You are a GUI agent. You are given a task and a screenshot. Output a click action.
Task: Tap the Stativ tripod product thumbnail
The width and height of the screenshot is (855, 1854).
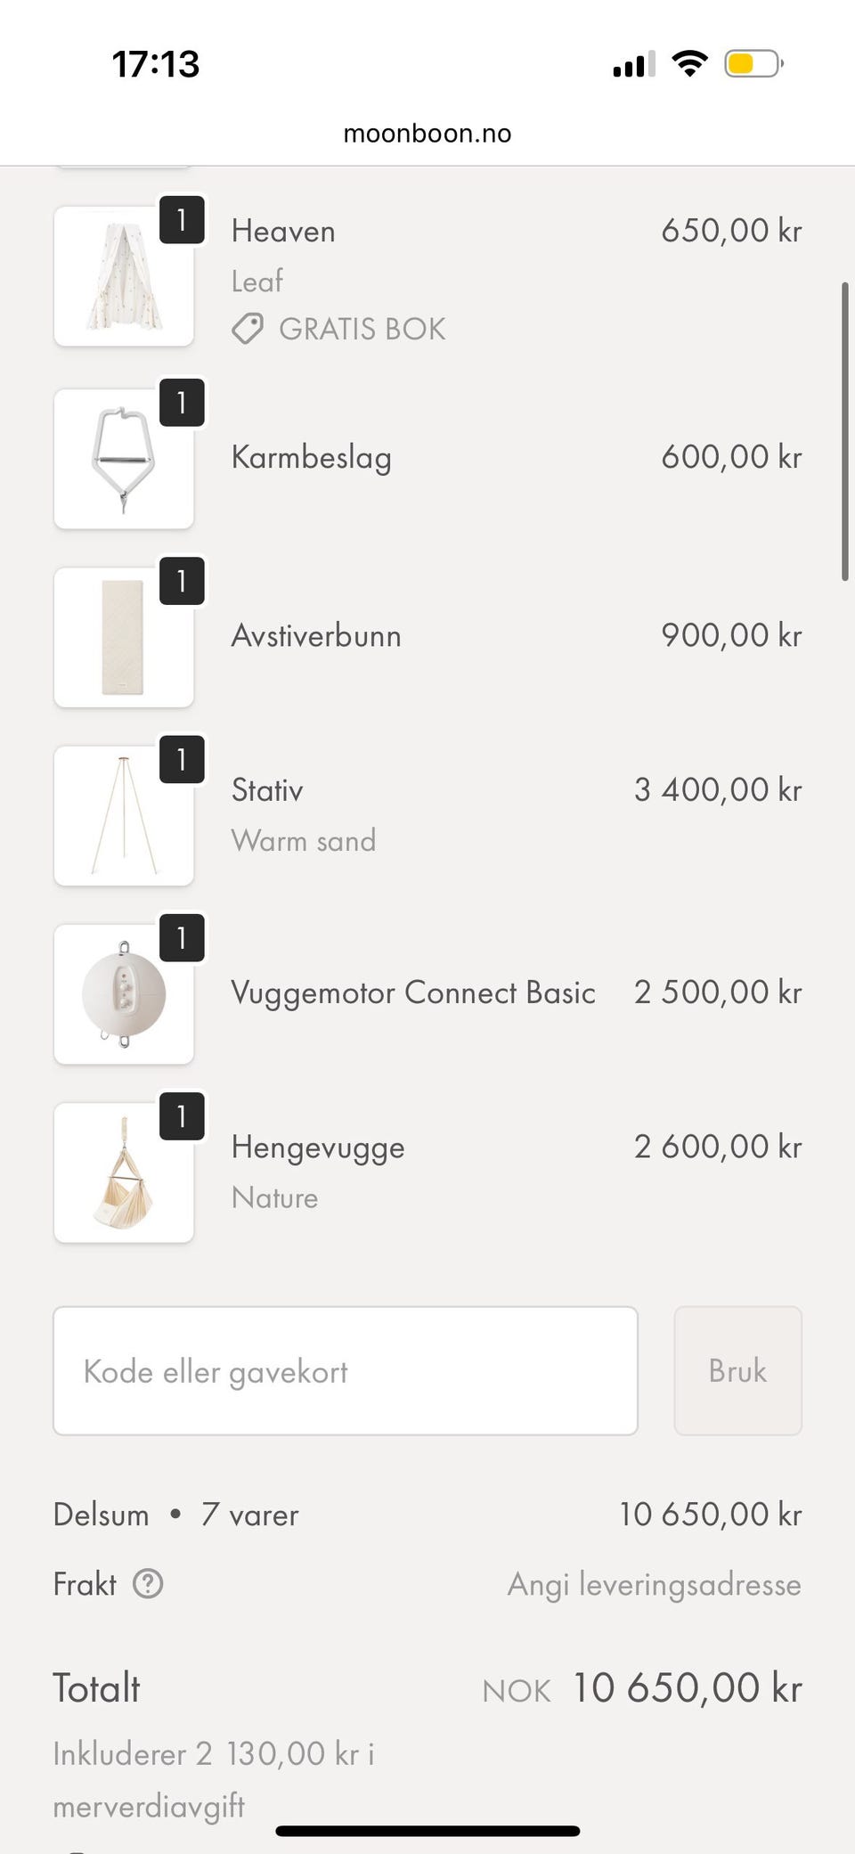pyautogui.click(x=124, y=815)
